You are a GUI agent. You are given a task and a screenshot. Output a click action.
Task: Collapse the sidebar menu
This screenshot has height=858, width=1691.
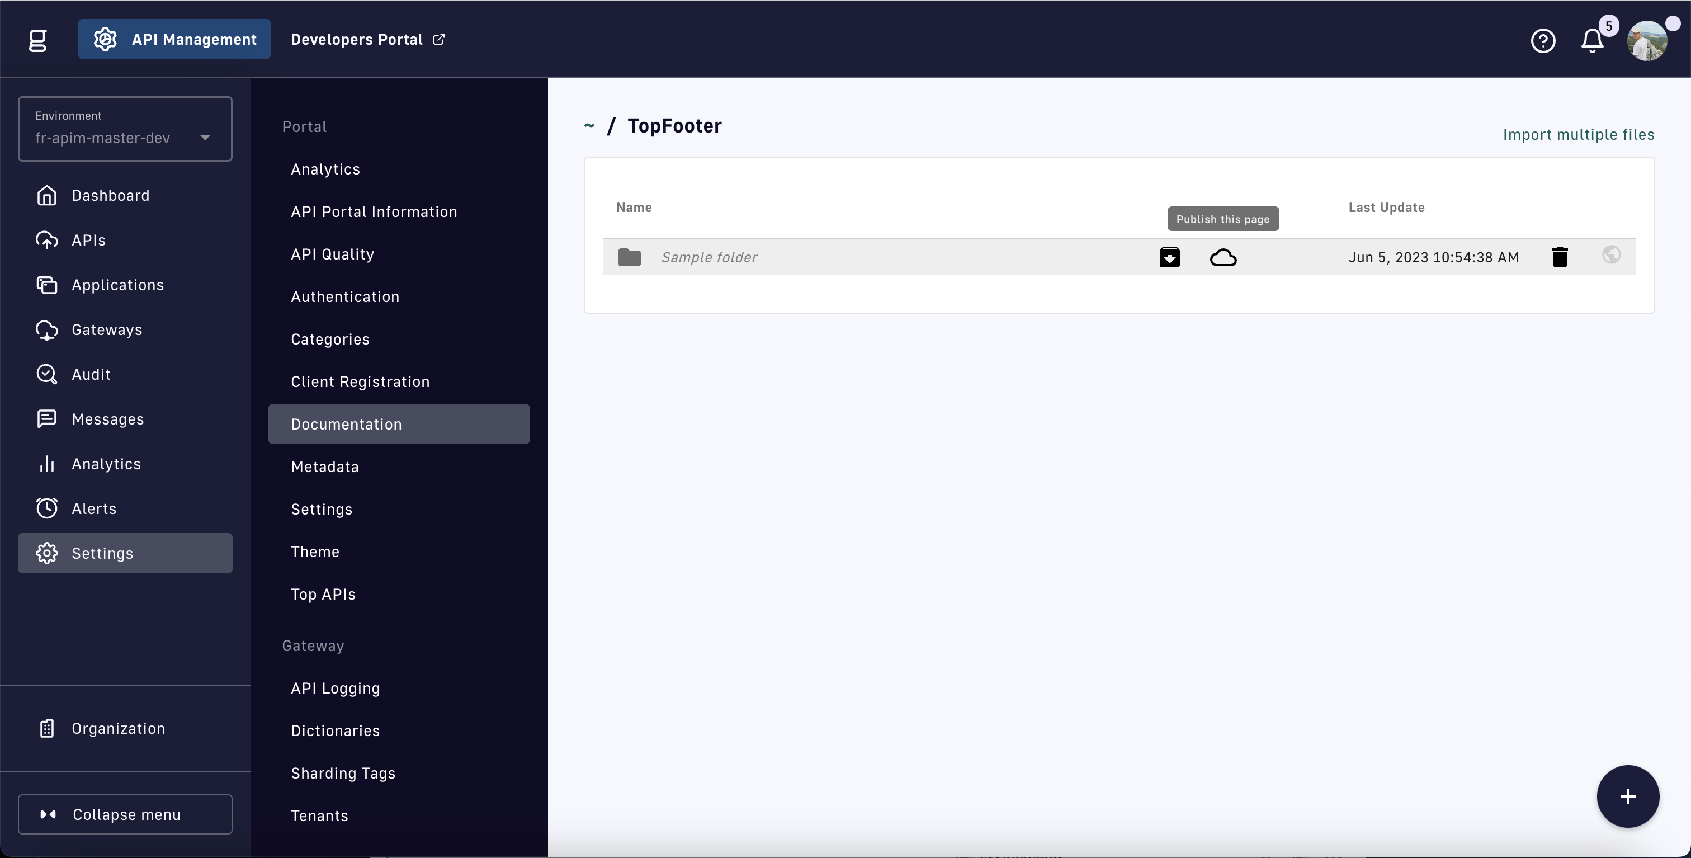pyautogui.click(x=125, y=814)
